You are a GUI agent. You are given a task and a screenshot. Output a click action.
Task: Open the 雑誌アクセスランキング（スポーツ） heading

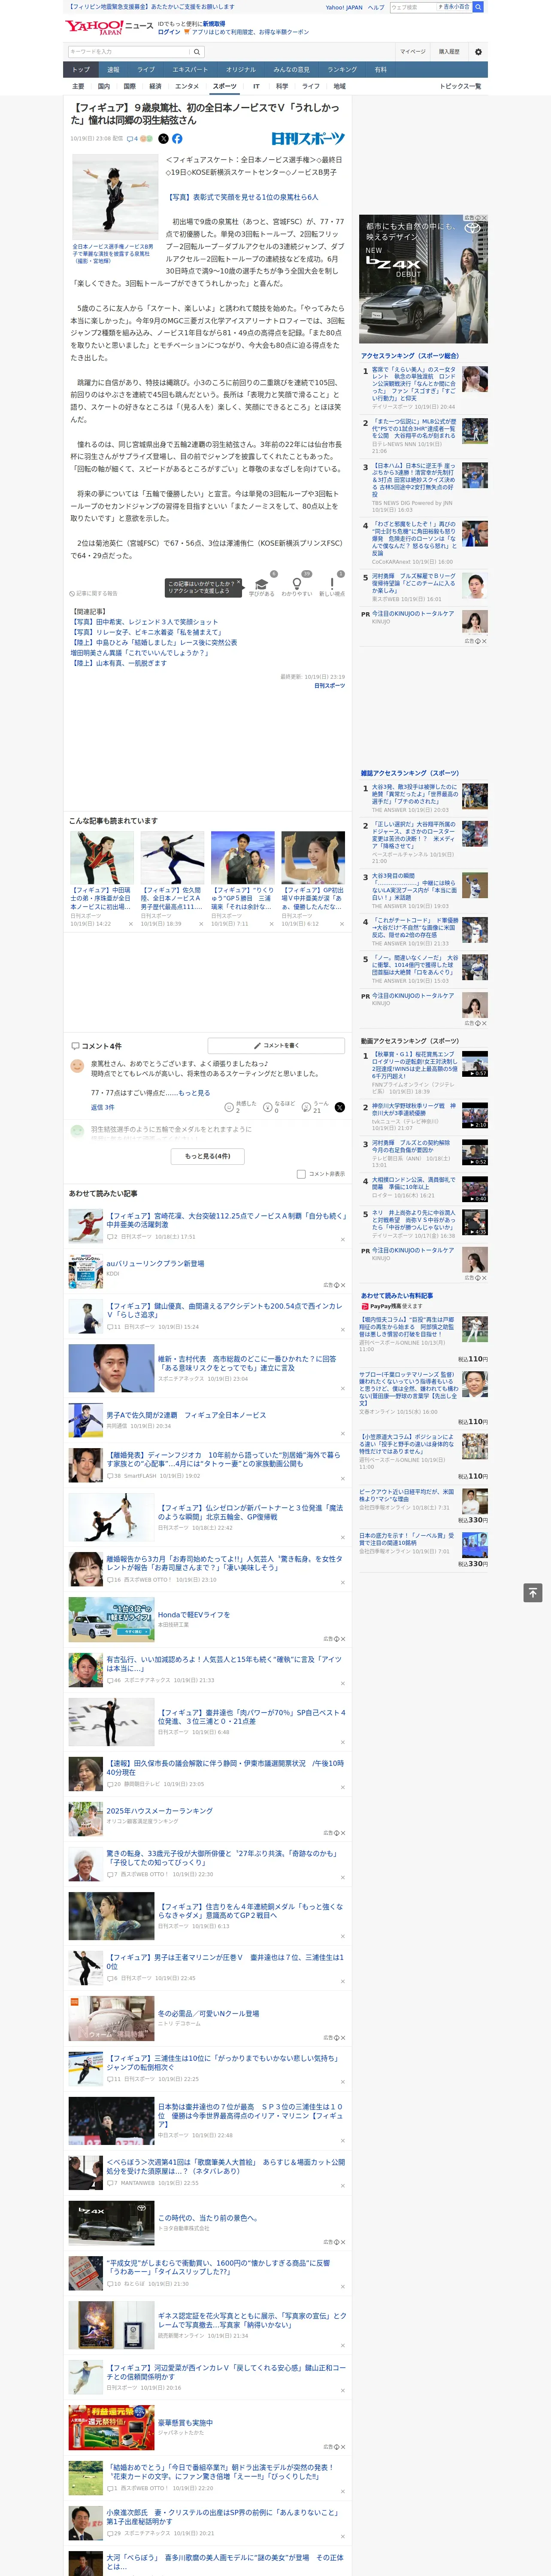pyautogui.click(x=410, y=773)
